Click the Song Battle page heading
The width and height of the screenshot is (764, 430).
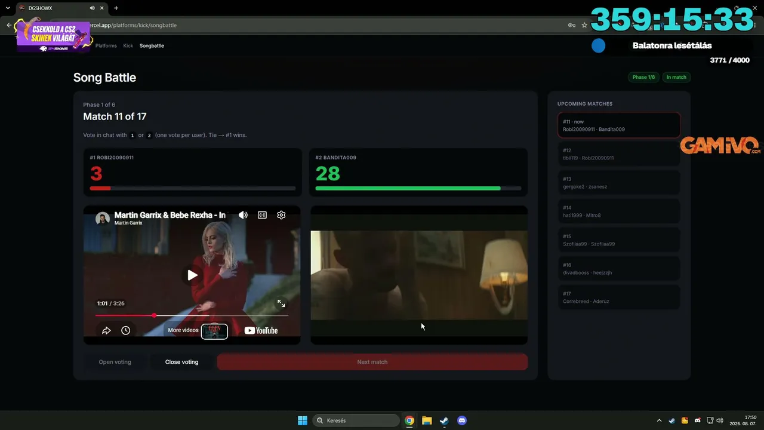click(104, 78)
